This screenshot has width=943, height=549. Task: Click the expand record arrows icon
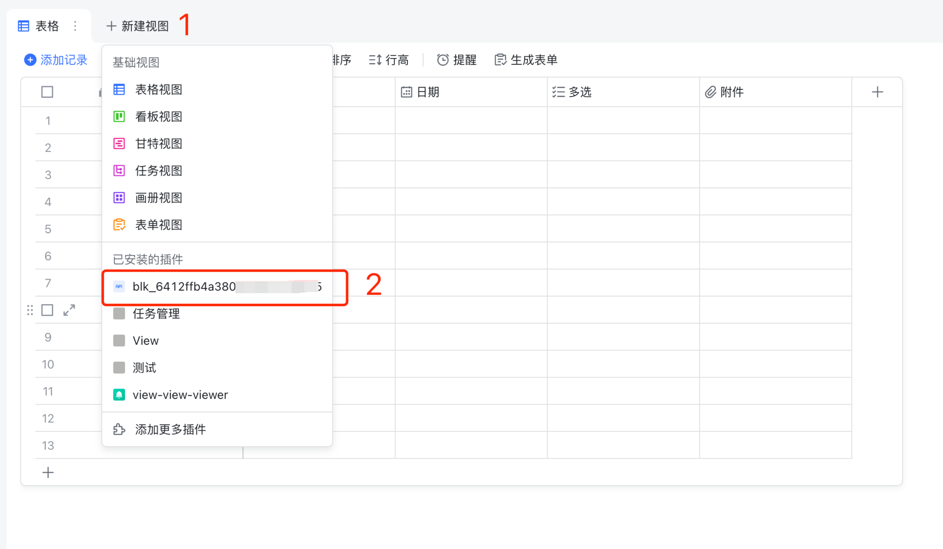point(69,310)
